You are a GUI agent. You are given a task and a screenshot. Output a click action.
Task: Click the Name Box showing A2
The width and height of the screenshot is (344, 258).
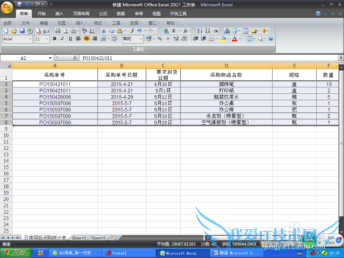(x=24, y=58)
